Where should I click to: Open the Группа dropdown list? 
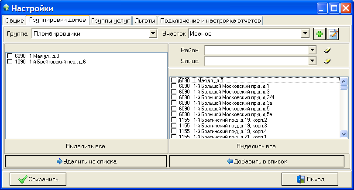tap(153, 33)
